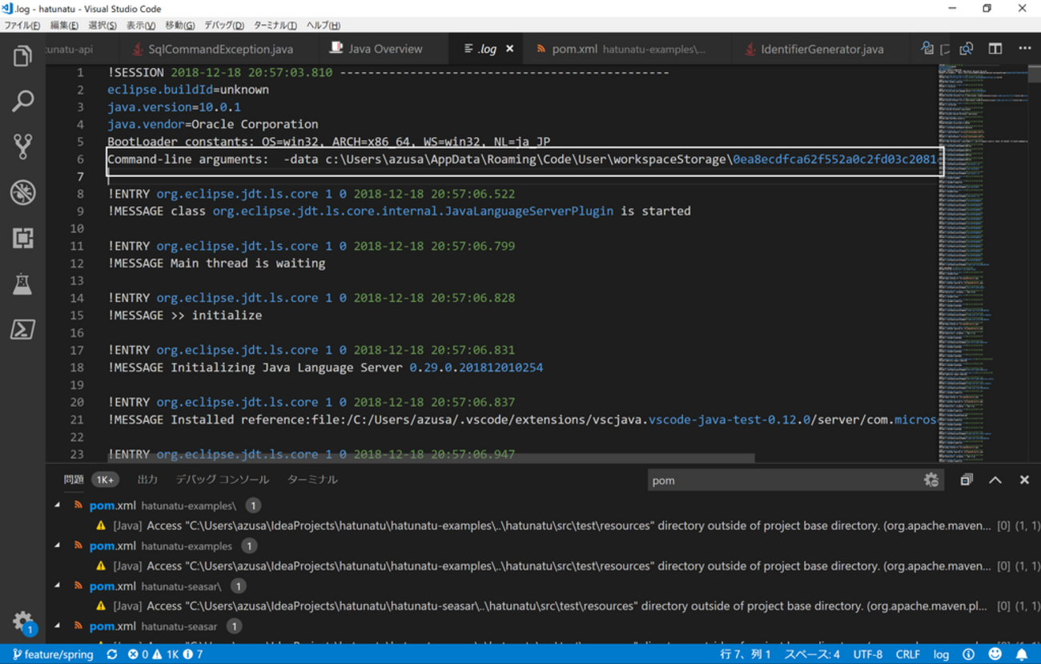Click the feature/spring branch in status bar
Image resolution: width=1041 pixels, height=664 pixels.
[x=53, y=654]
